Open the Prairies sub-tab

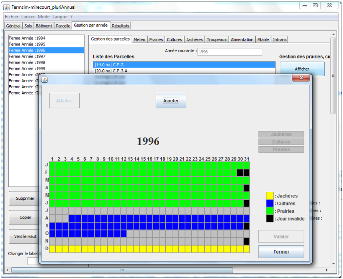(x=156, y=39)
